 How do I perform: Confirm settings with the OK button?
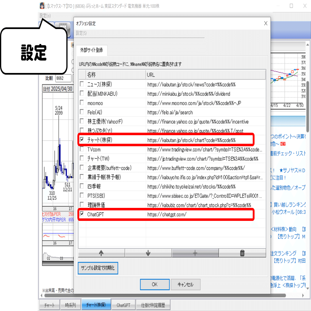point(155,284)
